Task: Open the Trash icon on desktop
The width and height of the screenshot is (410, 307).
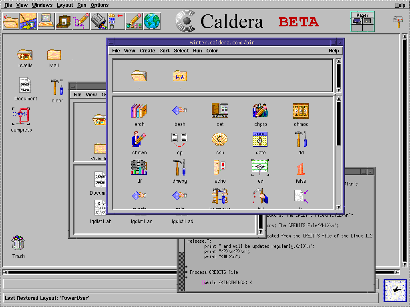Action: 18,243
